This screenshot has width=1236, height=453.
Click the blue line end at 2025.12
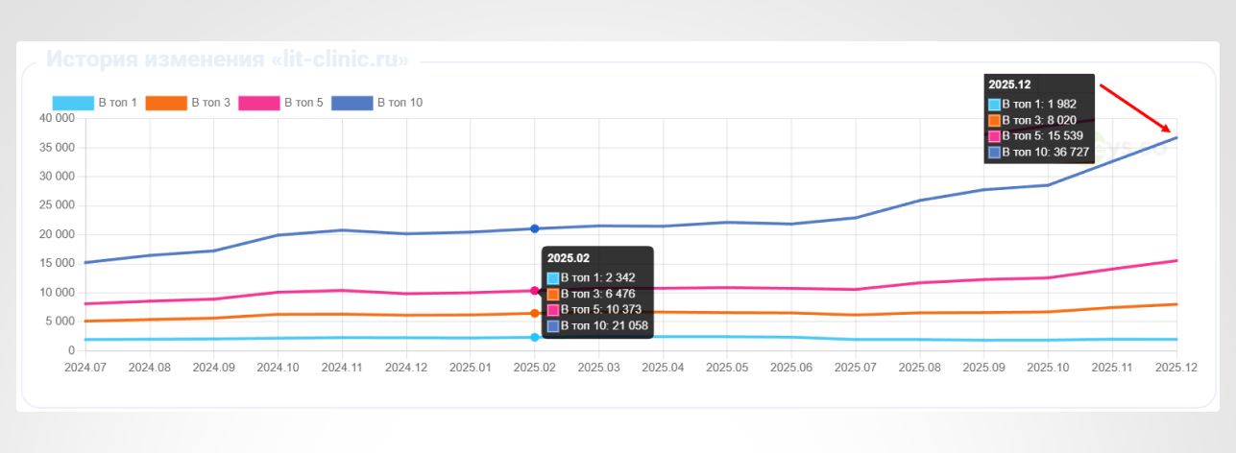(1175, 137)
